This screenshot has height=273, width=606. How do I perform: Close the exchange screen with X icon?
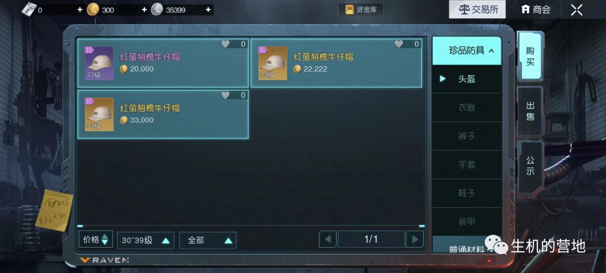[x=576, y=10]
